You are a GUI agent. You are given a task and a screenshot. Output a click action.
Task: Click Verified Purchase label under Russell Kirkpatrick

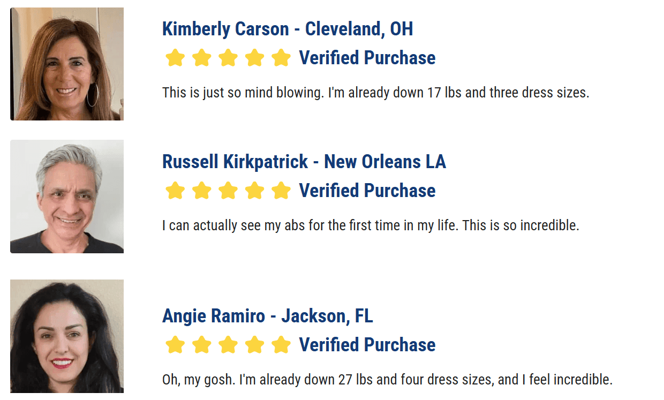tap(367, 191)
